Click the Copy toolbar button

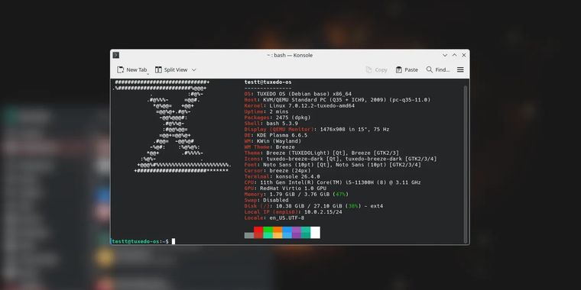click(376, 69)
